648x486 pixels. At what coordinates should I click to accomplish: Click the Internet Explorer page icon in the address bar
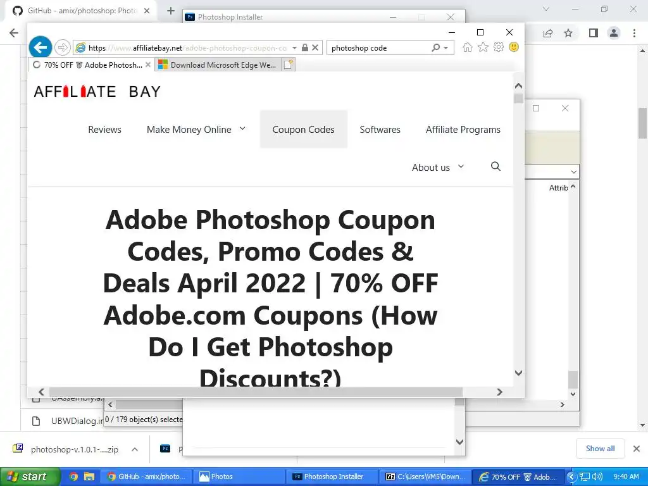[x=80, y=47]
